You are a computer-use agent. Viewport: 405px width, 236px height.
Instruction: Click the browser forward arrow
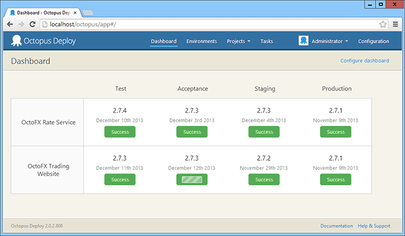click(21, 24)
